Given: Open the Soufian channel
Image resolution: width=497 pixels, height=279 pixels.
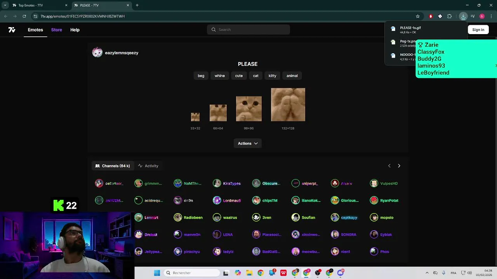Looking at the screenshot, I should (304, 217).
